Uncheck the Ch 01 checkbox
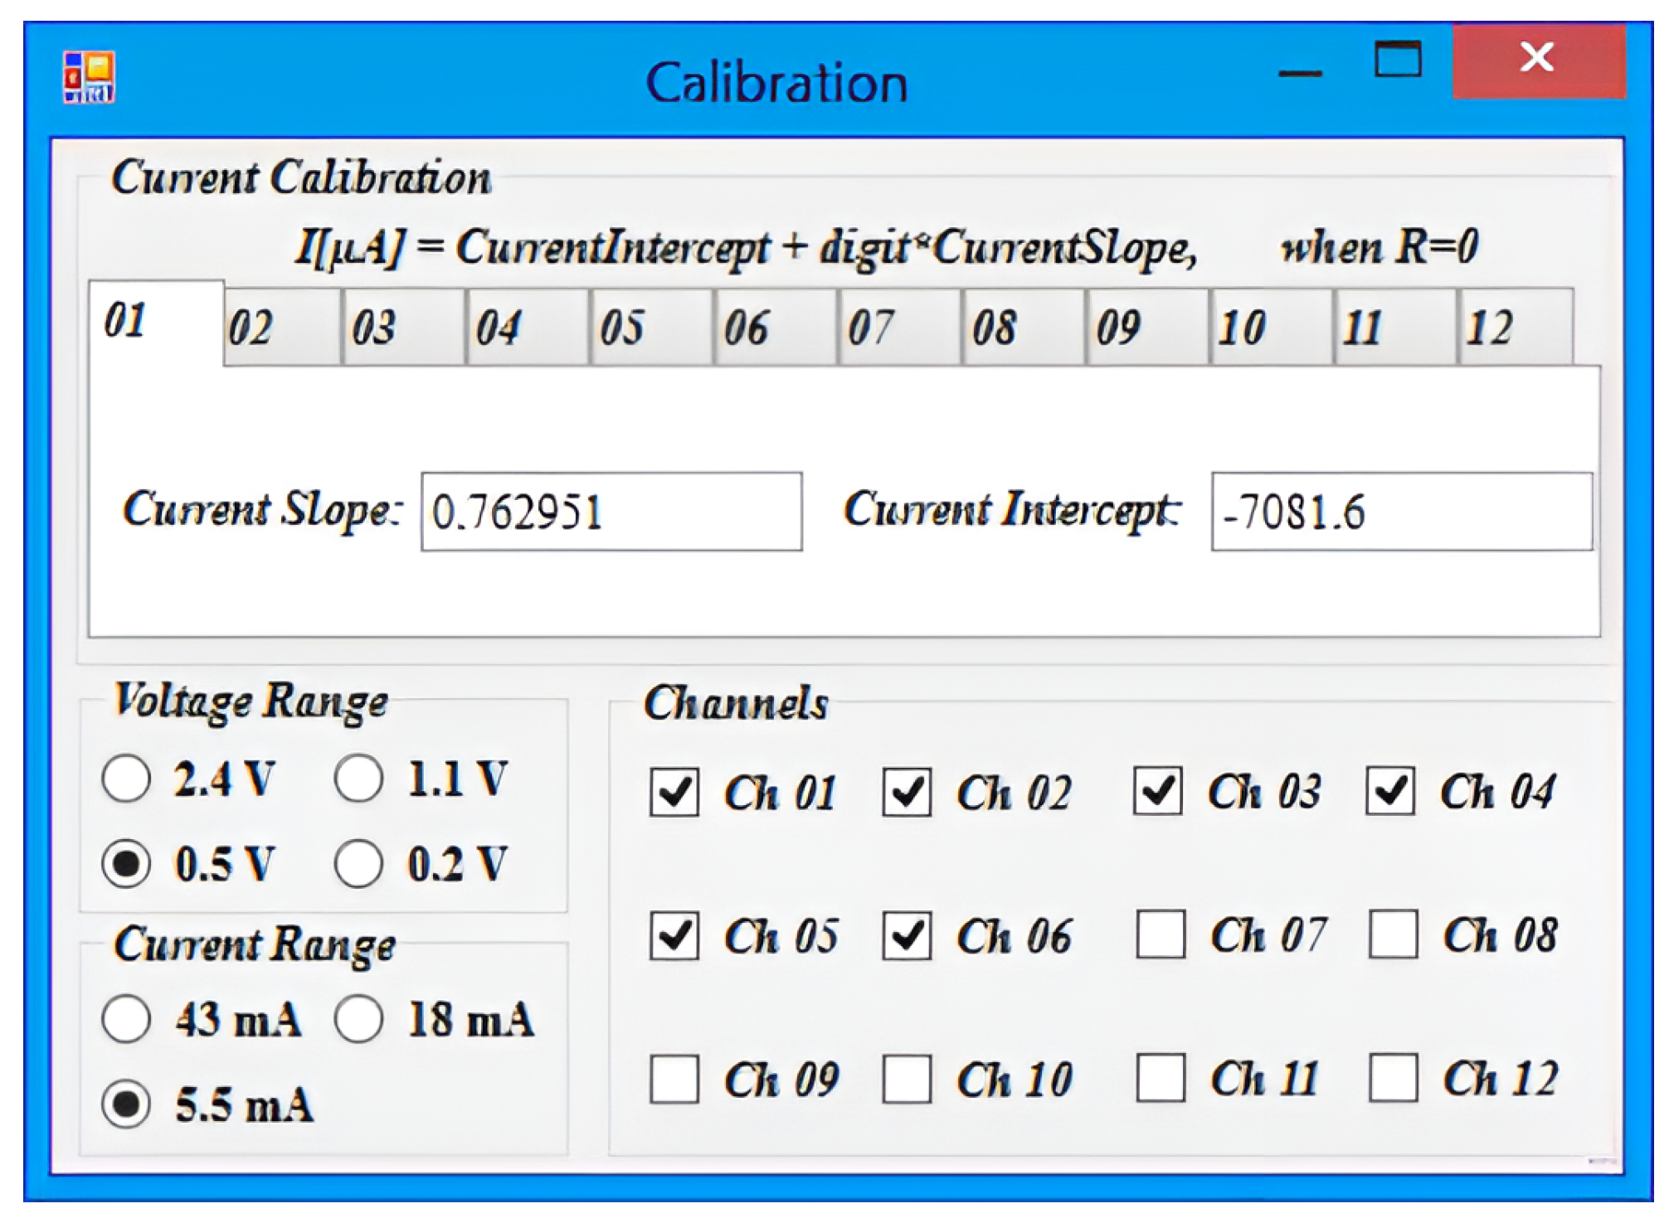 point(674,792)
